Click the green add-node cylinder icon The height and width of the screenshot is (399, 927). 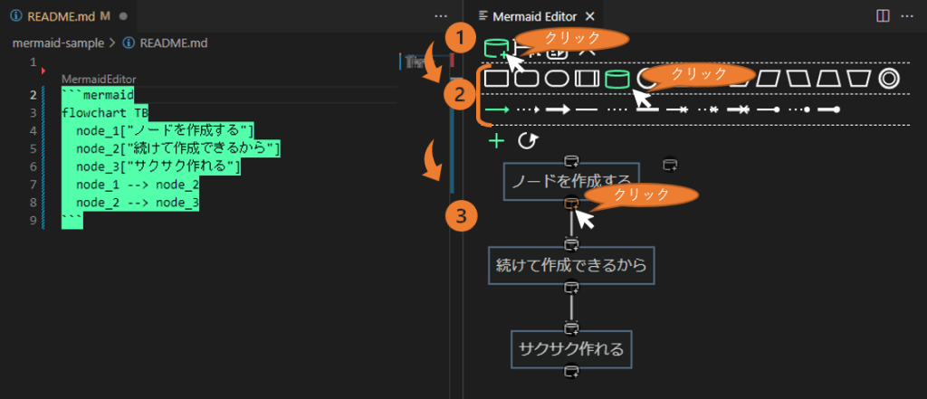[x=495, y=50]
